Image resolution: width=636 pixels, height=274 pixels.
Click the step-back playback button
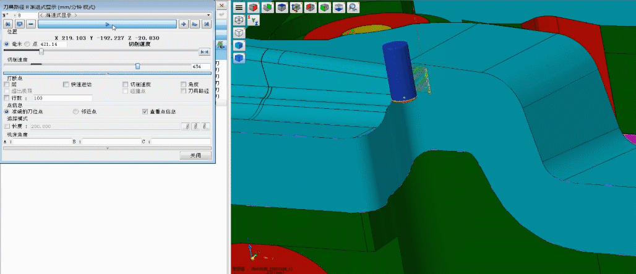19,24
